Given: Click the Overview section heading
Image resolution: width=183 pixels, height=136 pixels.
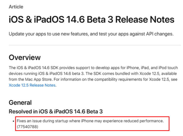Looking at the screenshot, I should 25,57.
